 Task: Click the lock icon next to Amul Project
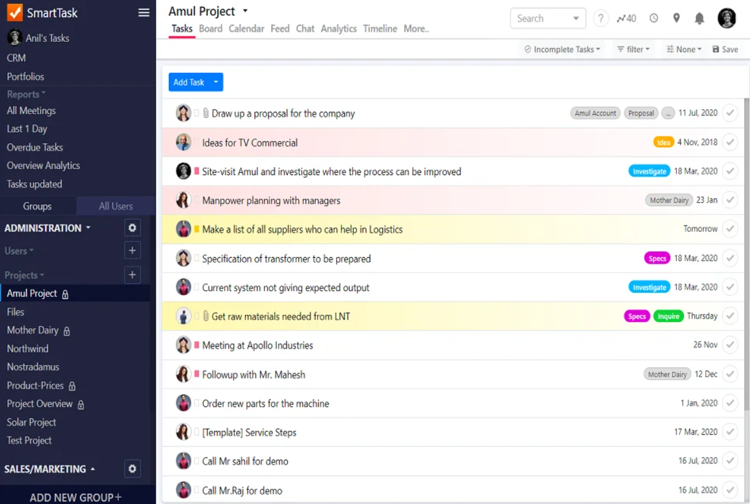pyautogui.click(x=65, y=295)
